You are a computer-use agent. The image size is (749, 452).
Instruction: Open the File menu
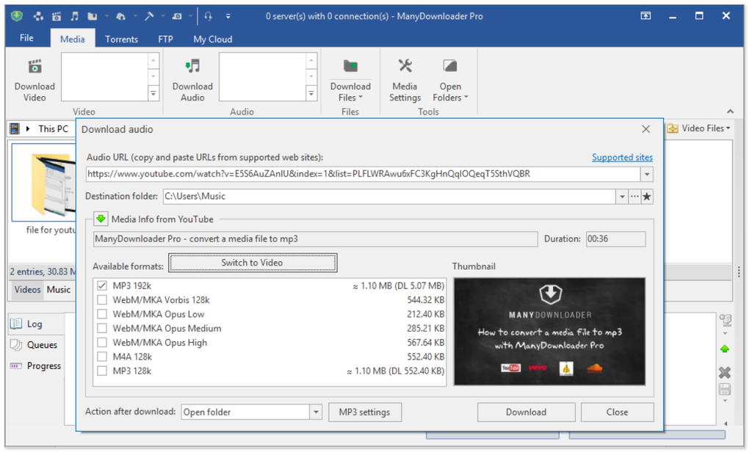tap(26, 38)
